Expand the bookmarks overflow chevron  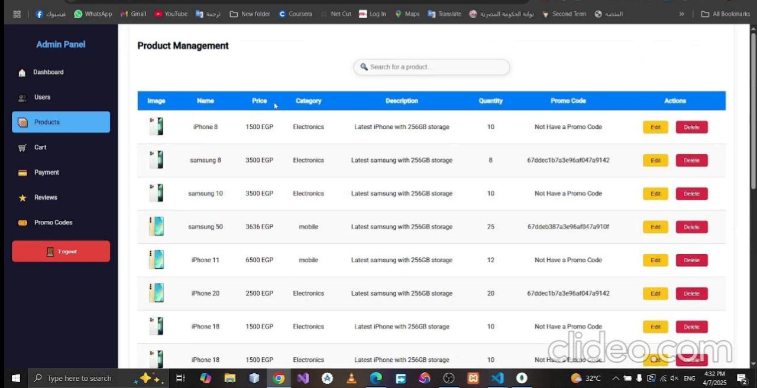point(681,14)
